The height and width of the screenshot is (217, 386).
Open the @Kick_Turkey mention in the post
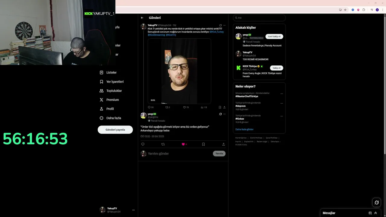[x=217, y=32]
